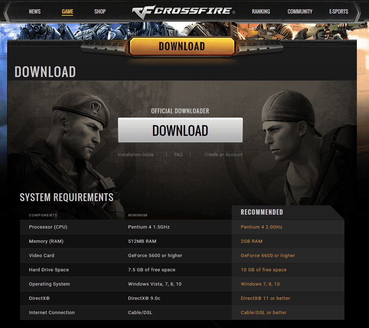369x328 pixels.
Task: Click the MINIMUM column header
Action: 138,215
